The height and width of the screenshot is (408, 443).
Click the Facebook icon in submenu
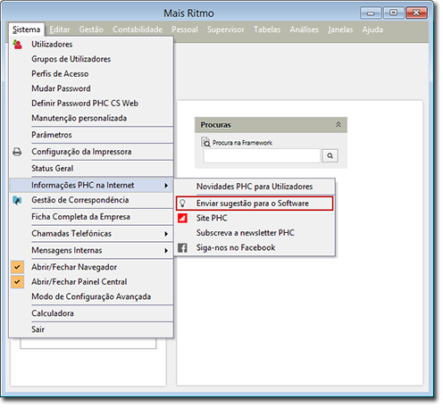tap(182, 247)
